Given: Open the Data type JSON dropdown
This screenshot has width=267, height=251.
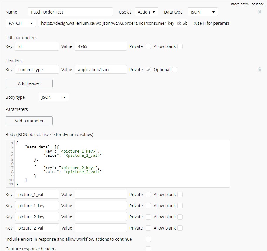Looking at the screenshot, I should pyautogui.click(x=202, y=12).
